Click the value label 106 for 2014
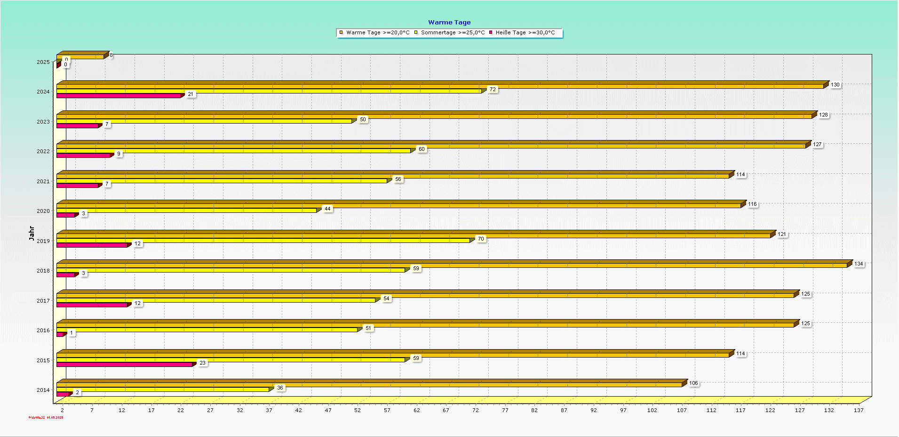Image resolution: width=899 pixels, height=437 pixels. click(x=693, y=383)
